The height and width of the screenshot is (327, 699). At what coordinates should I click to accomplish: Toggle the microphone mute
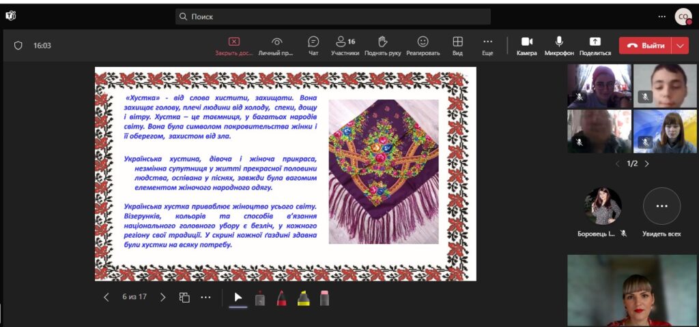pos(559,45)
